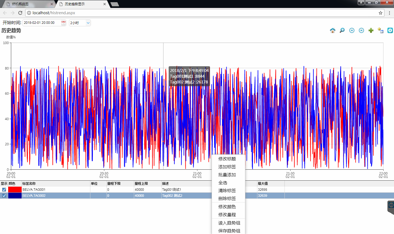
Task: Jump to the next time period icon
Action: coord(361,30)
